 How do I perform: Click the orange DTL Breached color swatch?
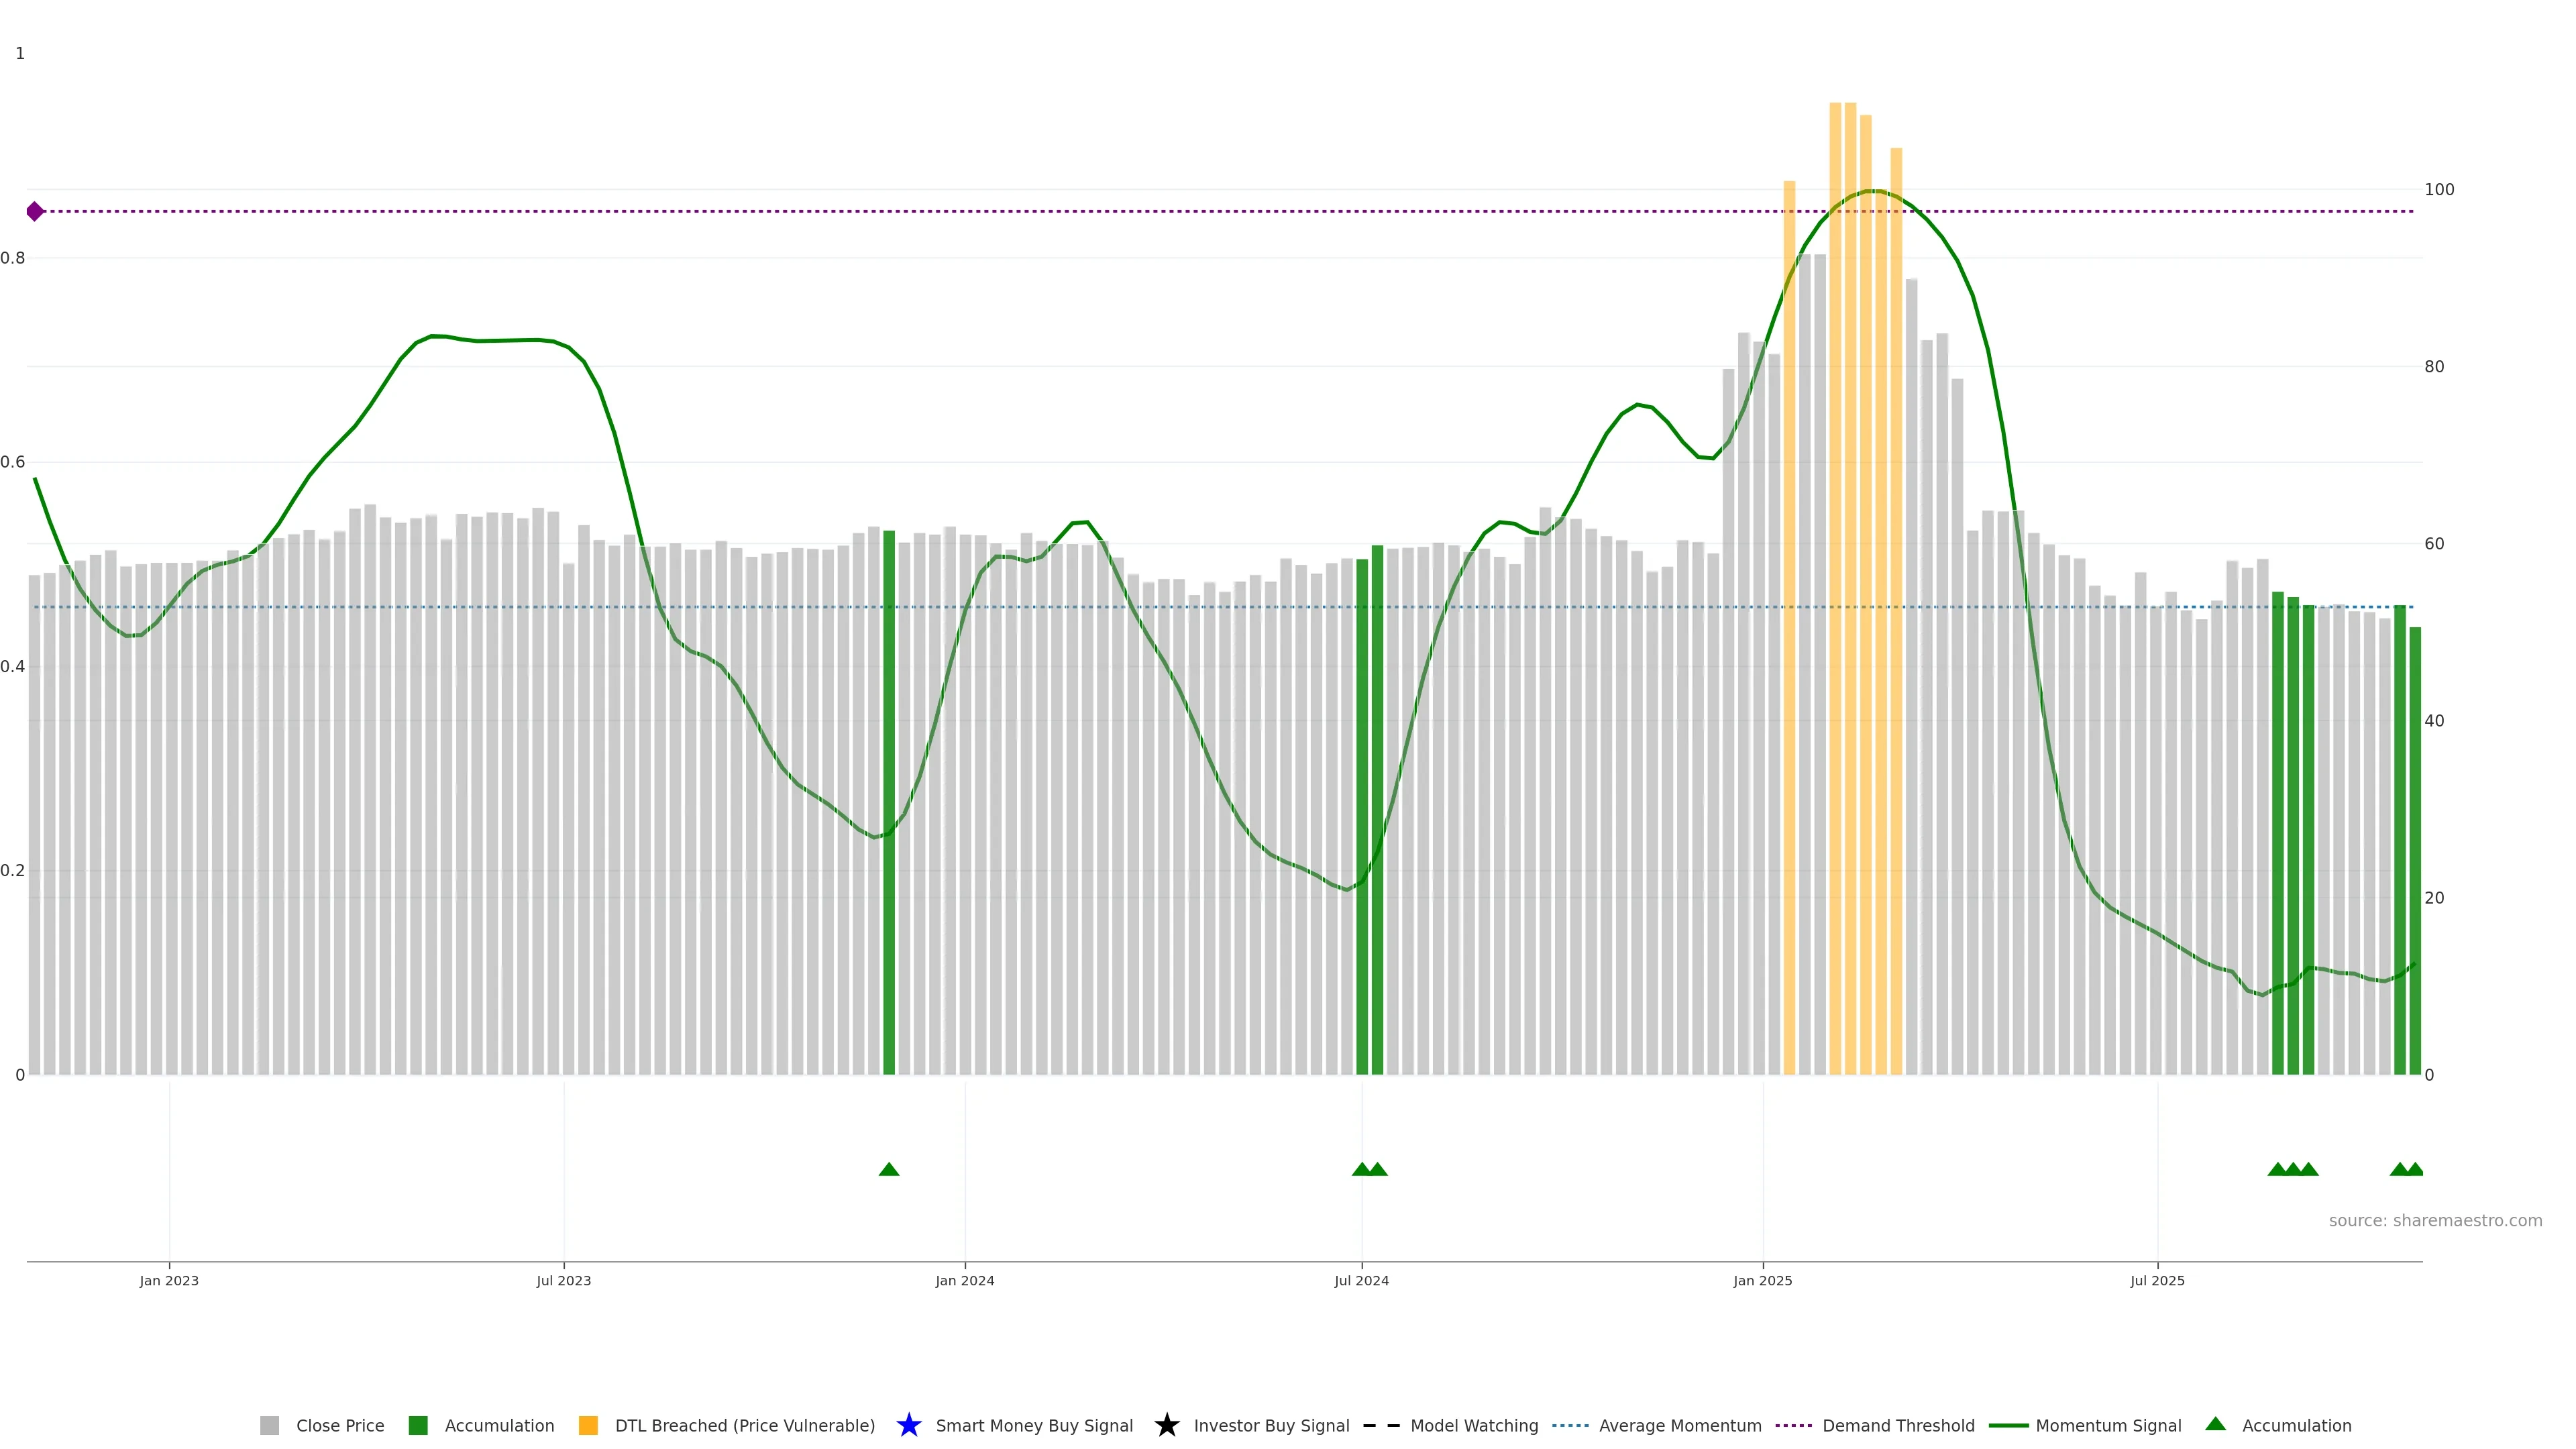[588, 1425]
